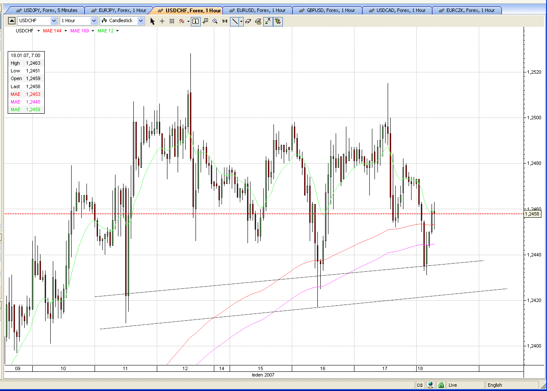This screenshot has width=547, height=391.
Task: Toggle the red-green diagonal arrows button
Action: pos(268,21)
